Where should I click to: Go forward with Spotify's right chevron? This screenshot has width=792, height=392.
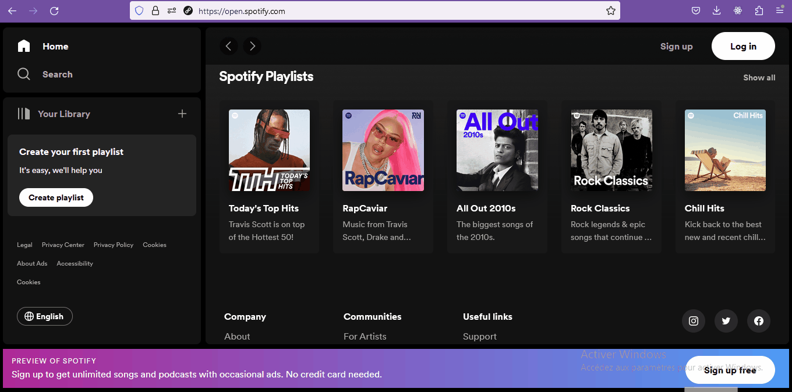click(252, 46)
